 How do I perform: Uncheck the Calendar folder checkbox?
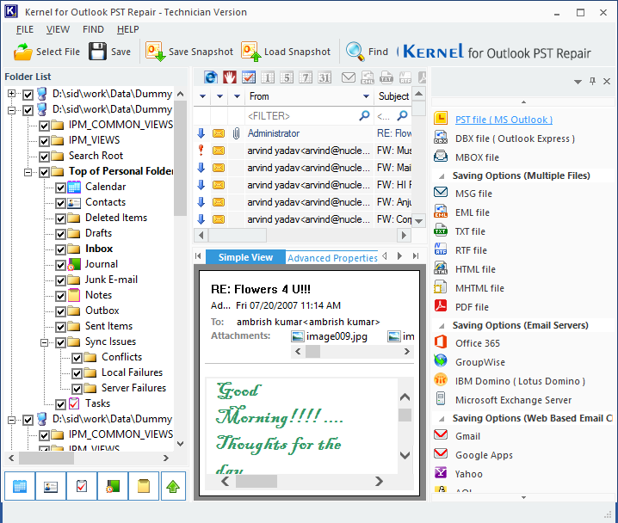pyautogui.click(x=60, y=188)
